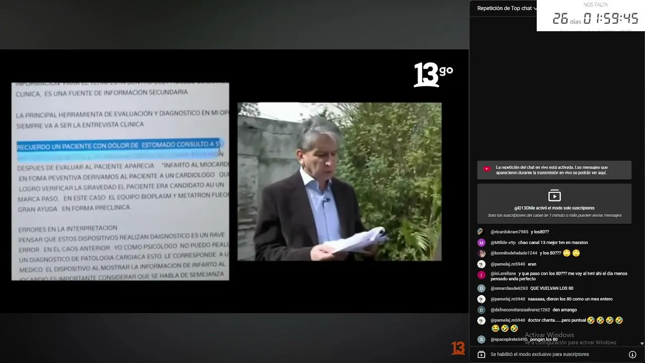This screenshot has width=645, height=363.
Task: Open the pink avatar of @isi.arellane
Action: (481, 275)
